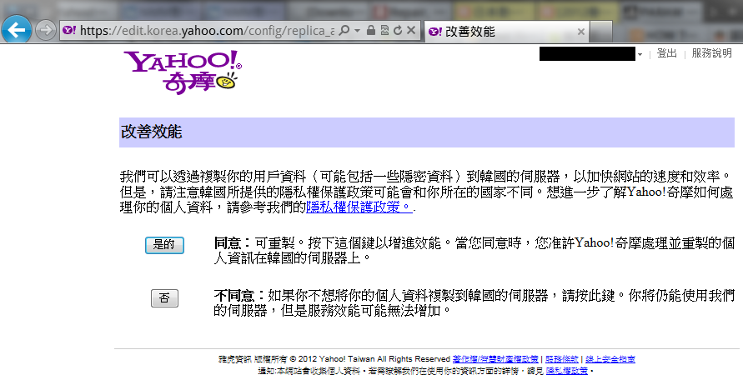743x390 pixels.
Task: Click the 登出 sign-out link
Action: tap(667, 53)
